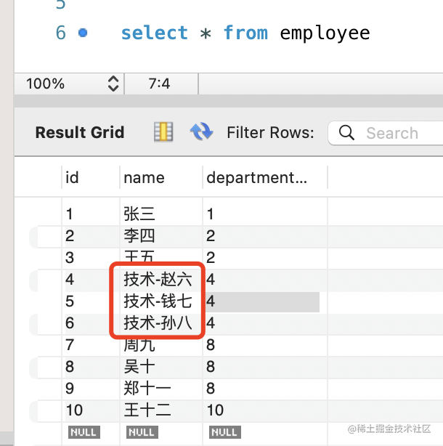Click the yellow grid icon beside Result Grid

163,131
